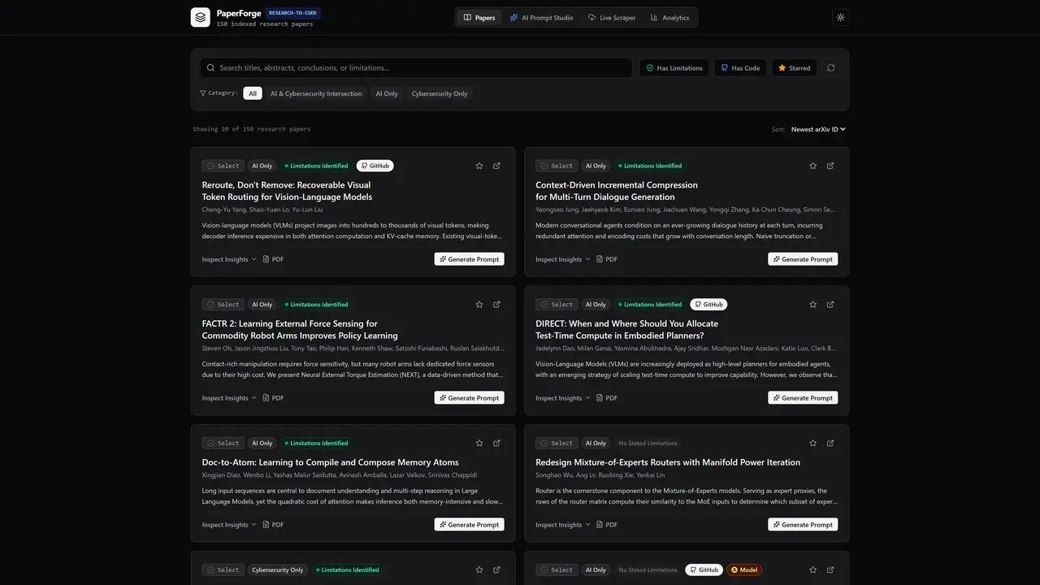The width and height of the screenshot is (1040, 585).
Task: Open the Newest arXiv ID sort dropdown
Action: point(818,129)
